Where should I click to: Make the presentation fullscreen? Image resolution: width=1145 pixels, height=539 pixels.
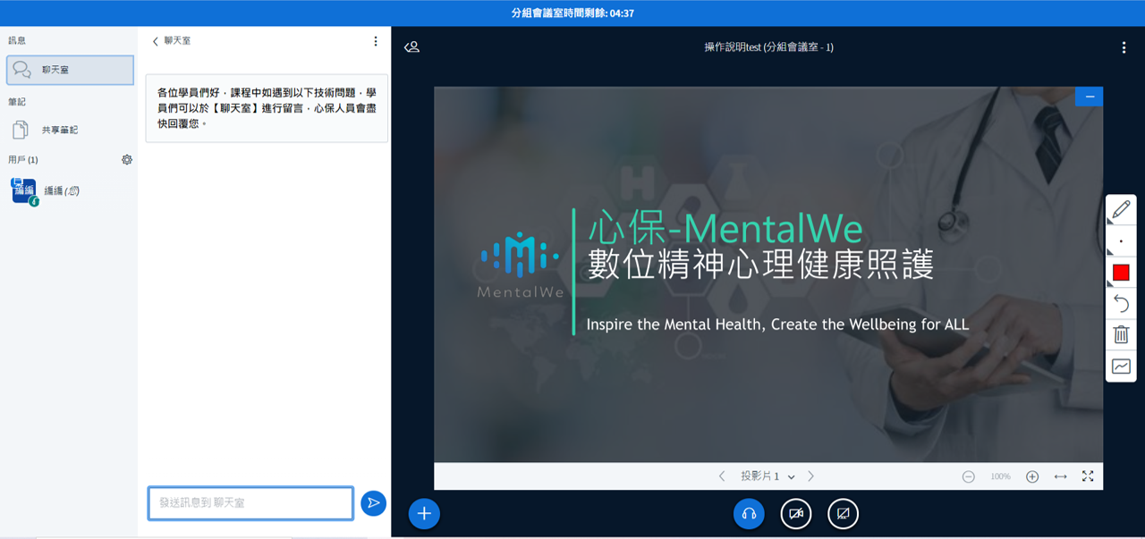pyautogui.click(x=1088, y=476)
